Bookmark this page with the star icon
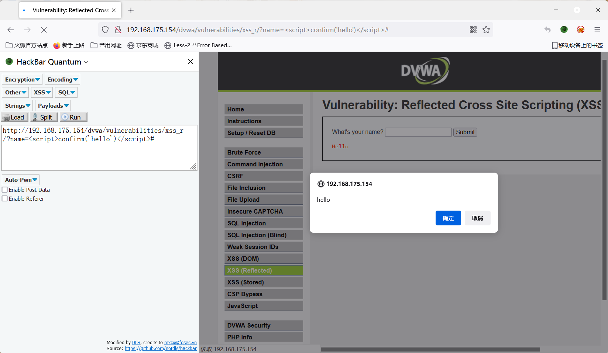Image resolution: width=608 pixels, height=353 pixels. coord(486,30)
